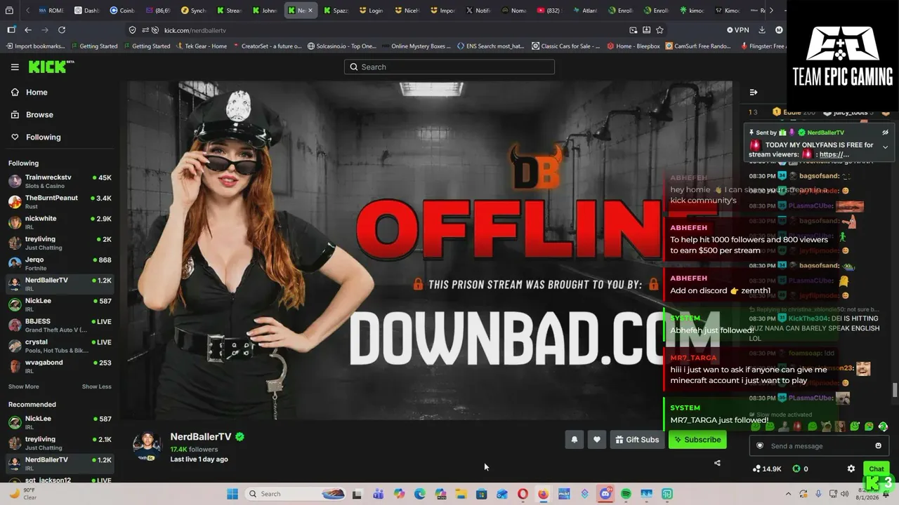Open Classic Cars for Sale bookmark
899x505 pixels.
tap(566, 46)
